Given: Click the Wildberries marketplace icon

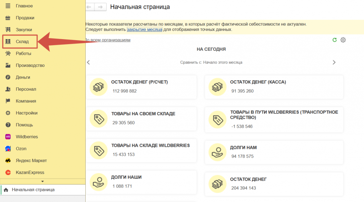Looking at the screenshot, I should click(x=8, y=137).
